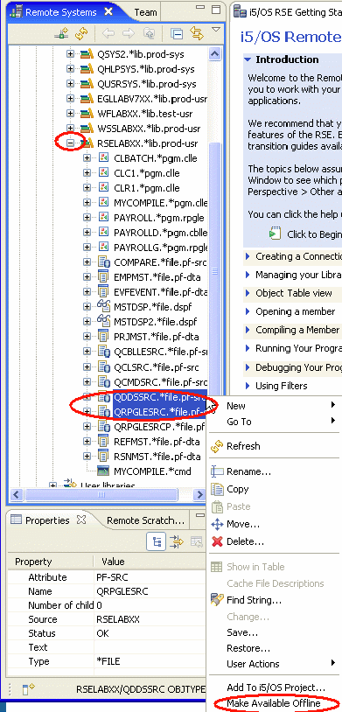Expand CLBATCH program node

(87, 158)
